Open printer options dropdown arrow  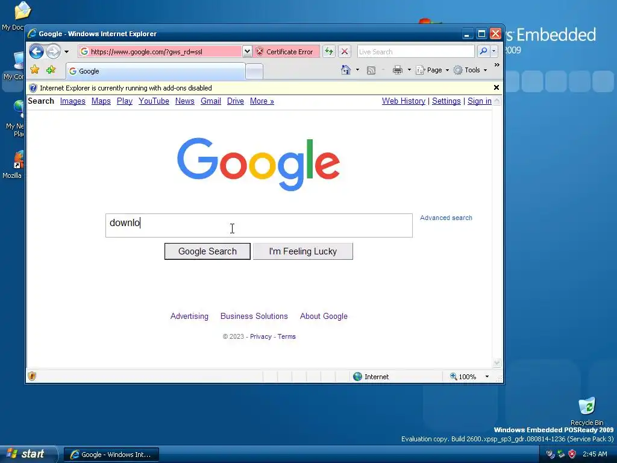pyautogui.click(x=409, y=70)
